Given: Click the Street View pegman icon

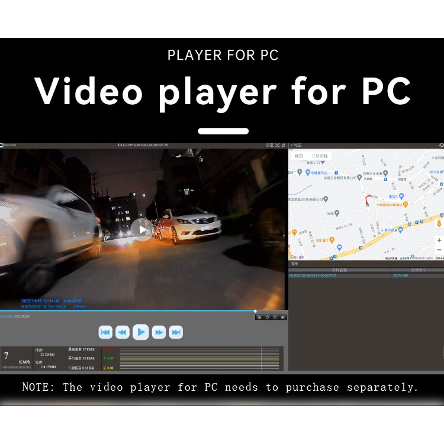Looking at the screenshot, I should (439, 224).
